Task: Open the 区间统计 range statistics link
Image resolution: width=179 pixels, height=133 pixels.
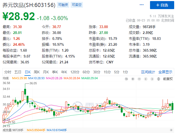Action: coord(148,72)
